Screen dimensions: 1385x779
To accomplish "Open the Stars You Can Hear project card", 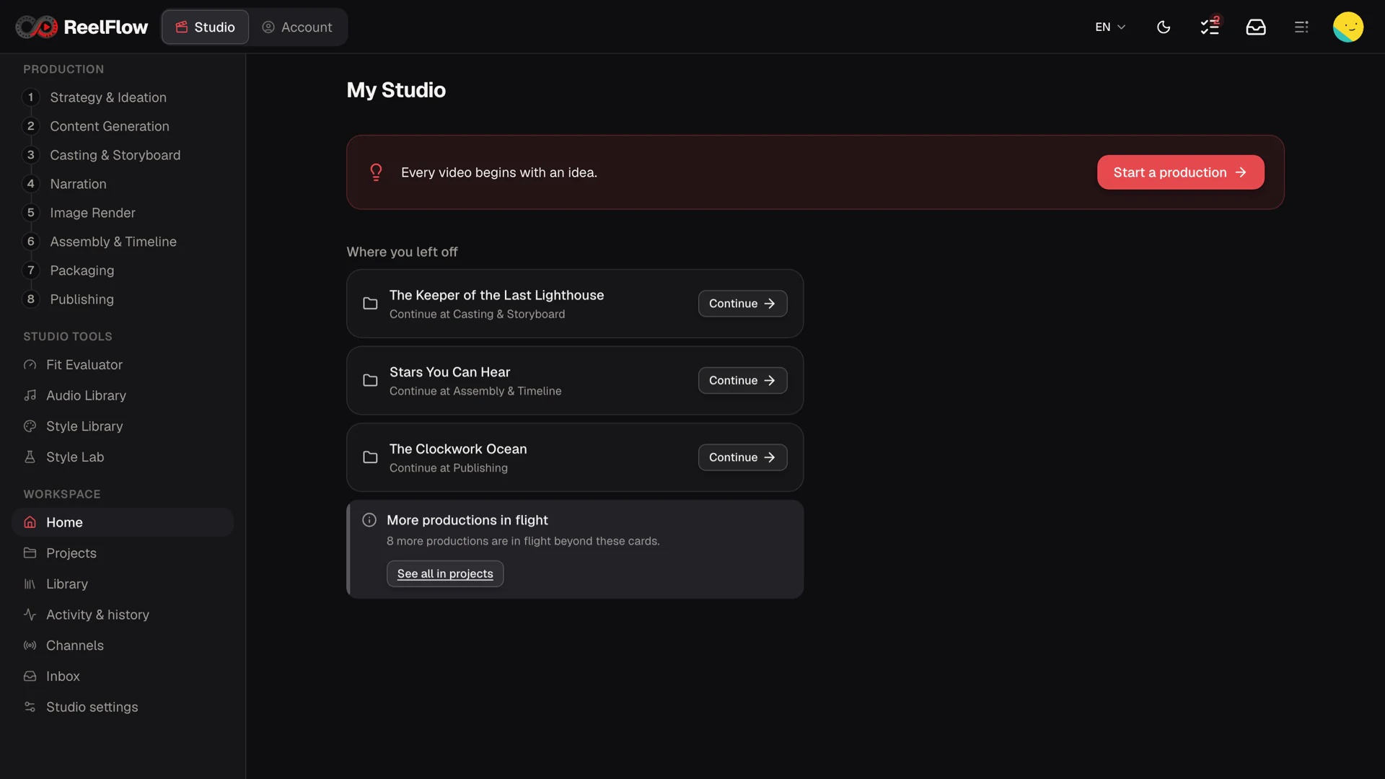I will (575, 381).
